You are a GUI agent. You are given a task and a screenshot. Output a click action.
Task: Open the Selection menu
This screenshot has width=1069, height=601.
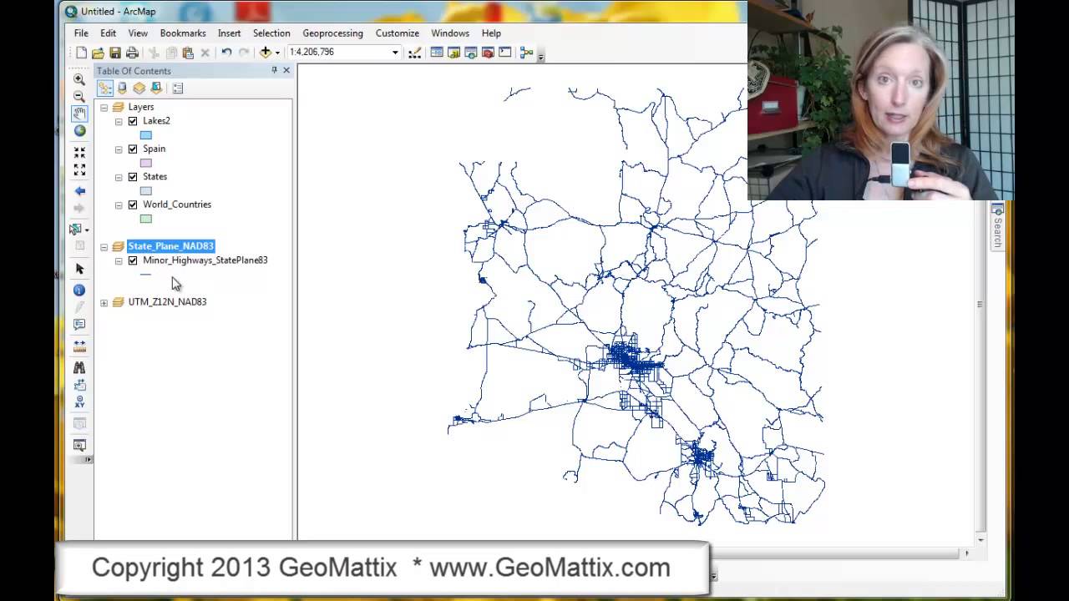[271, 33]
